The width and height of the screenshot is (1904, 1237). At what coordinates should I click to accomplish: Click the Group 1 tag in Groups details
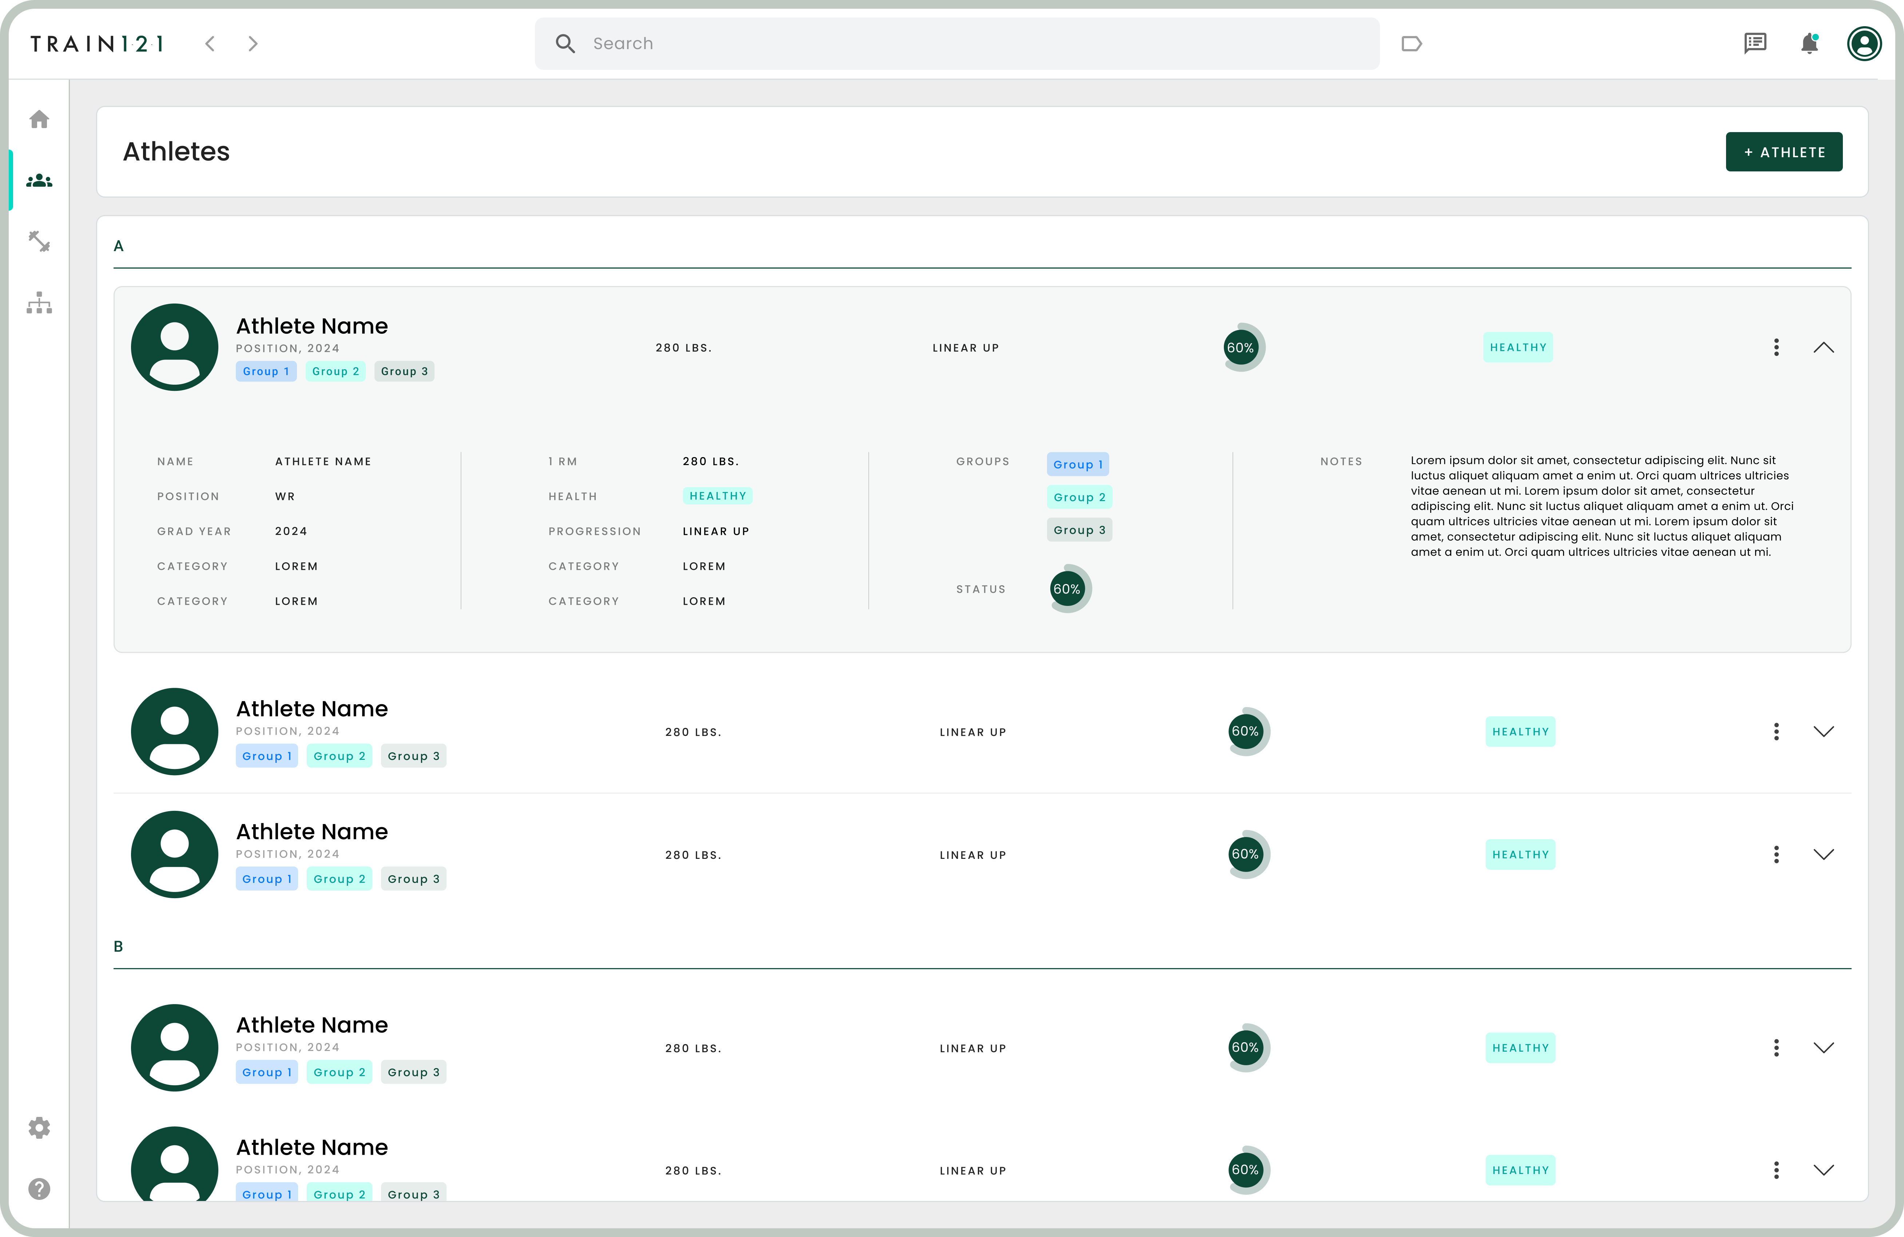(1078, 464)
